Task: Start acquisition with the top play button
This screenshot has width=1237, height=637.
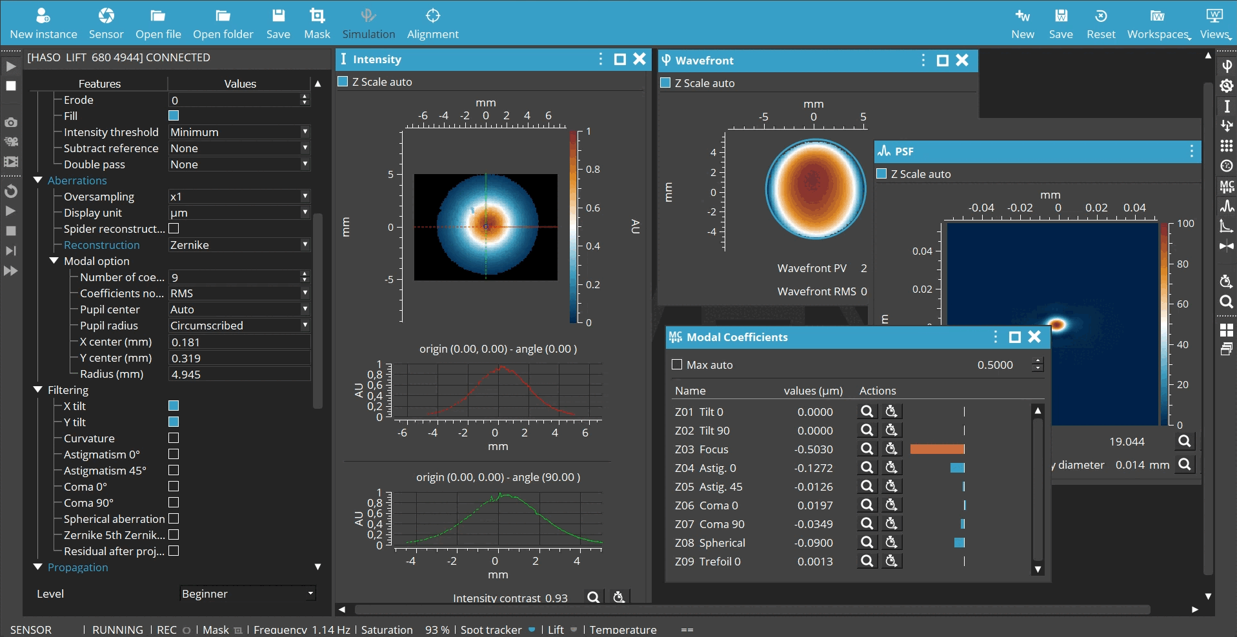Action: tap(10, 66)
